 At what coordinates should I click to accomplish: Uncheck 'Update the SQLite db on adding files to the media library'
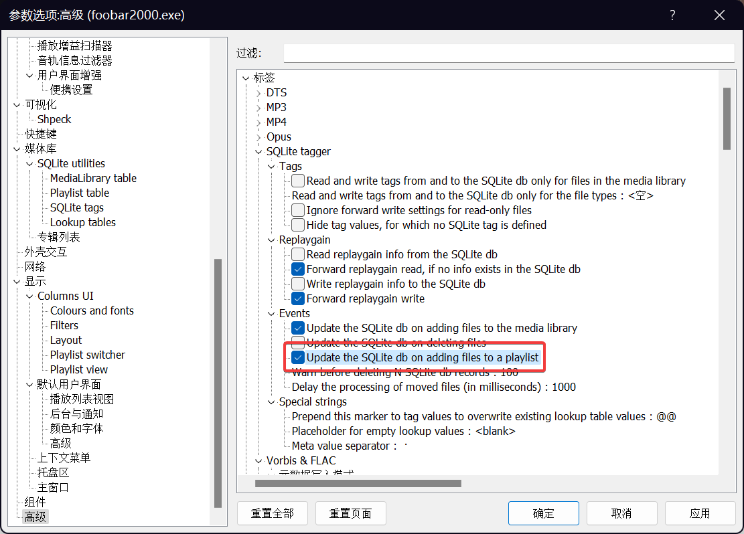click(298, 328)
